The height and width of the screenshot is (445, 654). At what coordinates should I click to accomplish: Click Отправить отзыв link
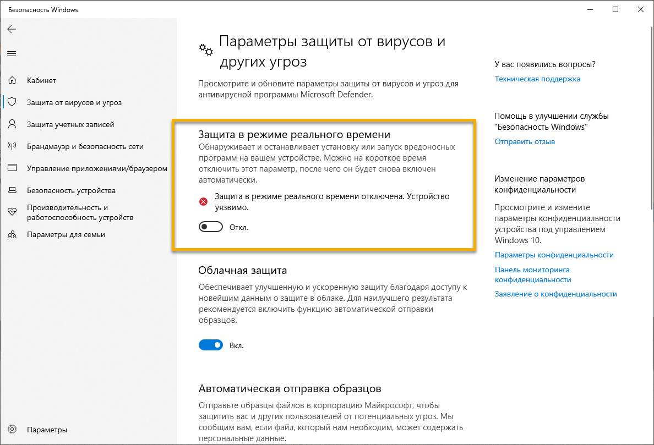coord(524,141)
